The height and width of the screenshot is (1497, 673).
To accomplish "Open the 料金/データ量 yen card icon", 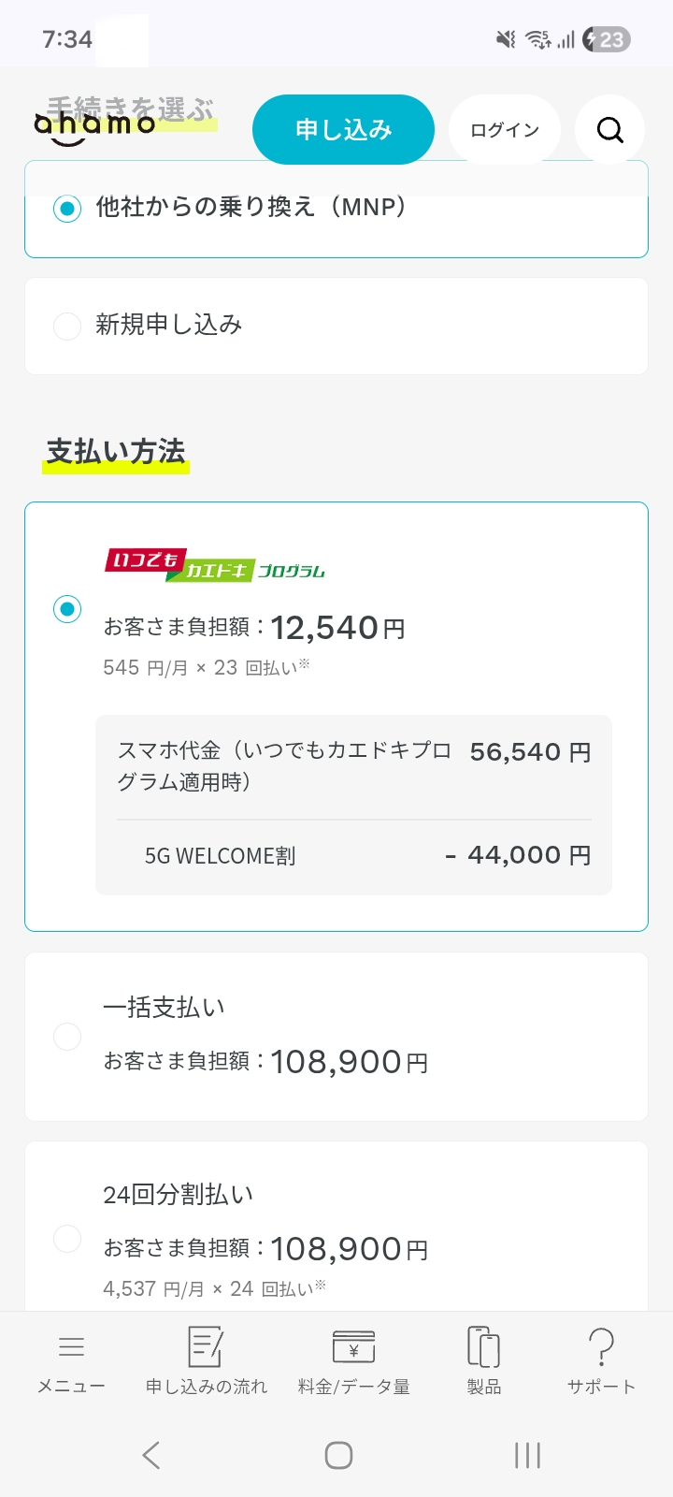I will (x=353, y=1347).
